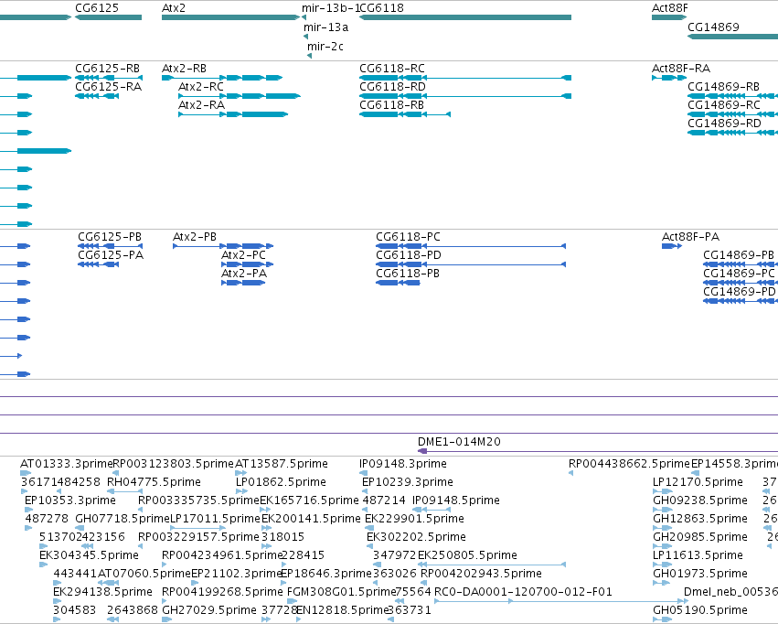Click EST LP01862.5prime

pyautogui.click(x=281, y=481)
